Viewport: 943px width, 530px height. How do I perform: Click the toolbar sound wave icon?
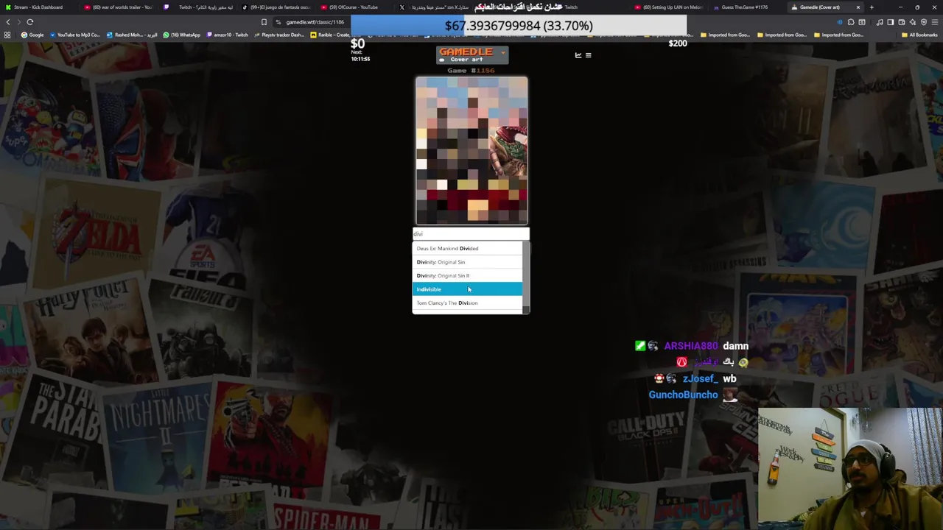(x=839, y=22)
